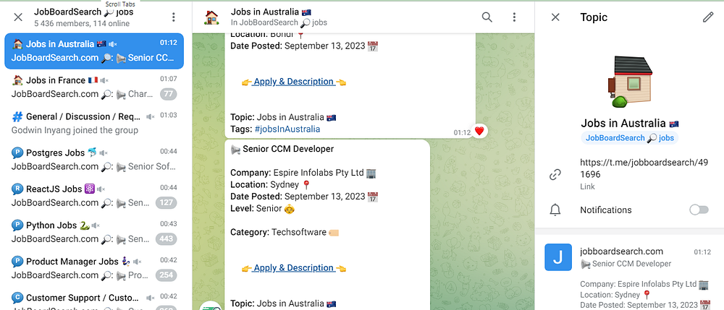Click Jobs in Australia chat header title

271,12
